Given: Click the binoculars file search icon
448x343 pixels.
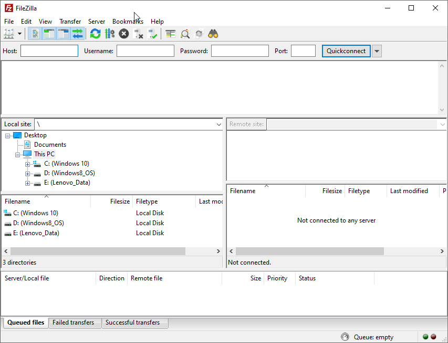Looking at the screenshot, I should 213,34.
